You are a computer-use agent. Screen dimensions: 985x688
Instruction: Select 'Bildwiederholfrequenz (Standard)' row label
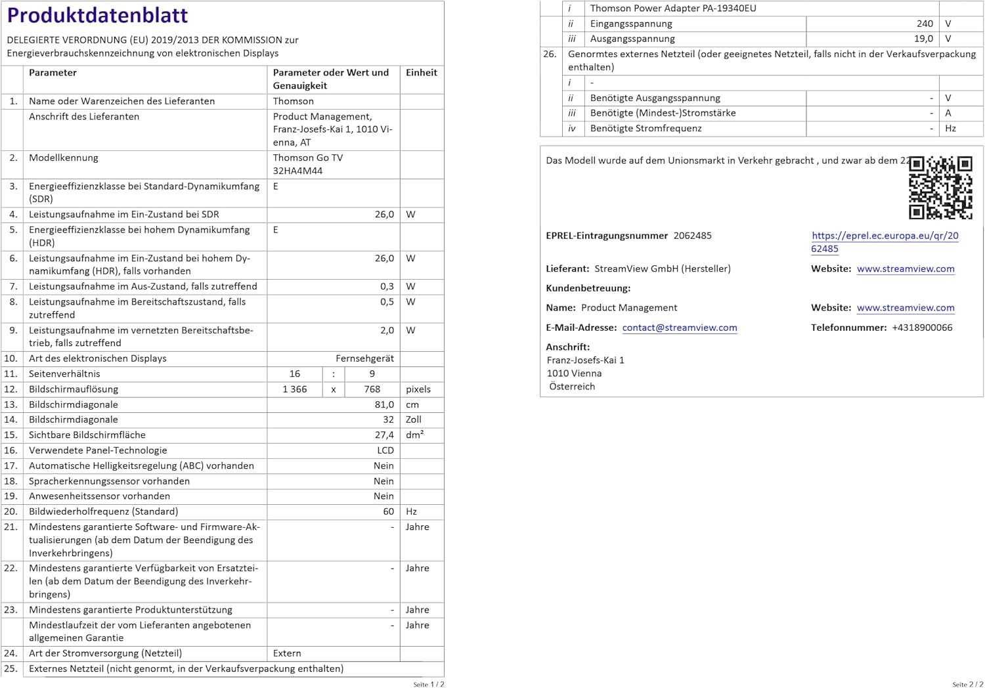coord(104,511)
